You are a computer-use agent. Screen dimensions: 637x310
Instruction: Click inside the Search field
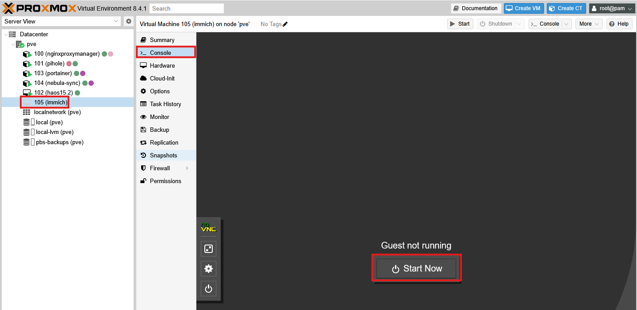[186, 8]
